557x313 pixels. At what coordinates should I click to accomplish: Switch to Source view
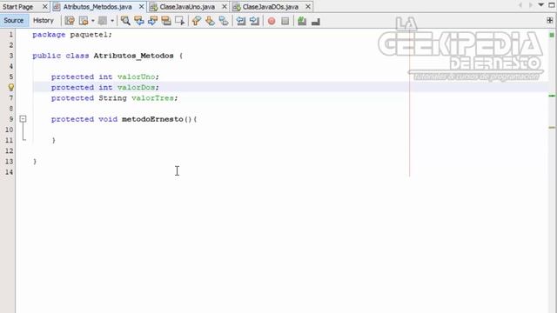point(14,21)
